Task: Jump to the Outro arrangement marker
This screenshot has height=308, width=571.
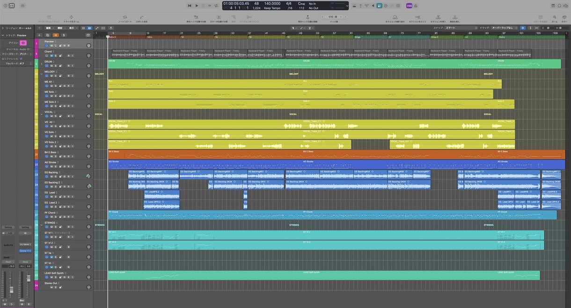Action: coord(531,37)
